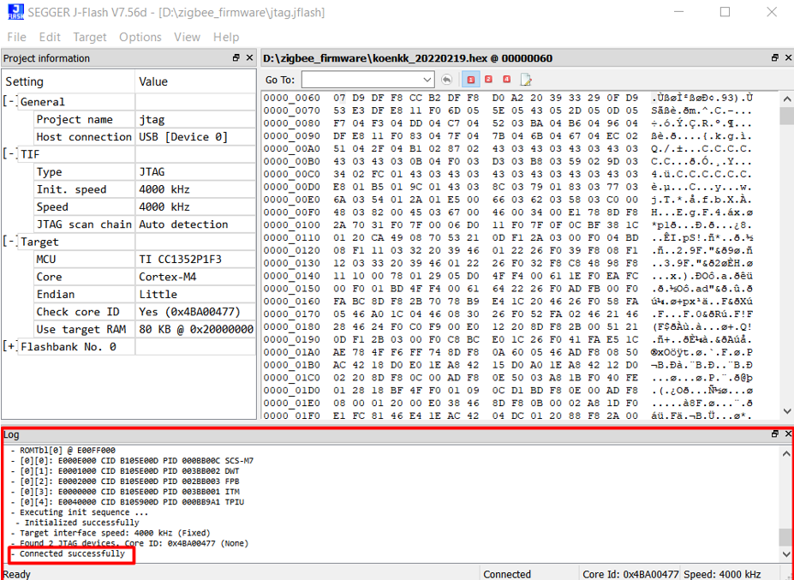
Task: Click the Log panel scroll down arrow
Action: pos(787,553)
